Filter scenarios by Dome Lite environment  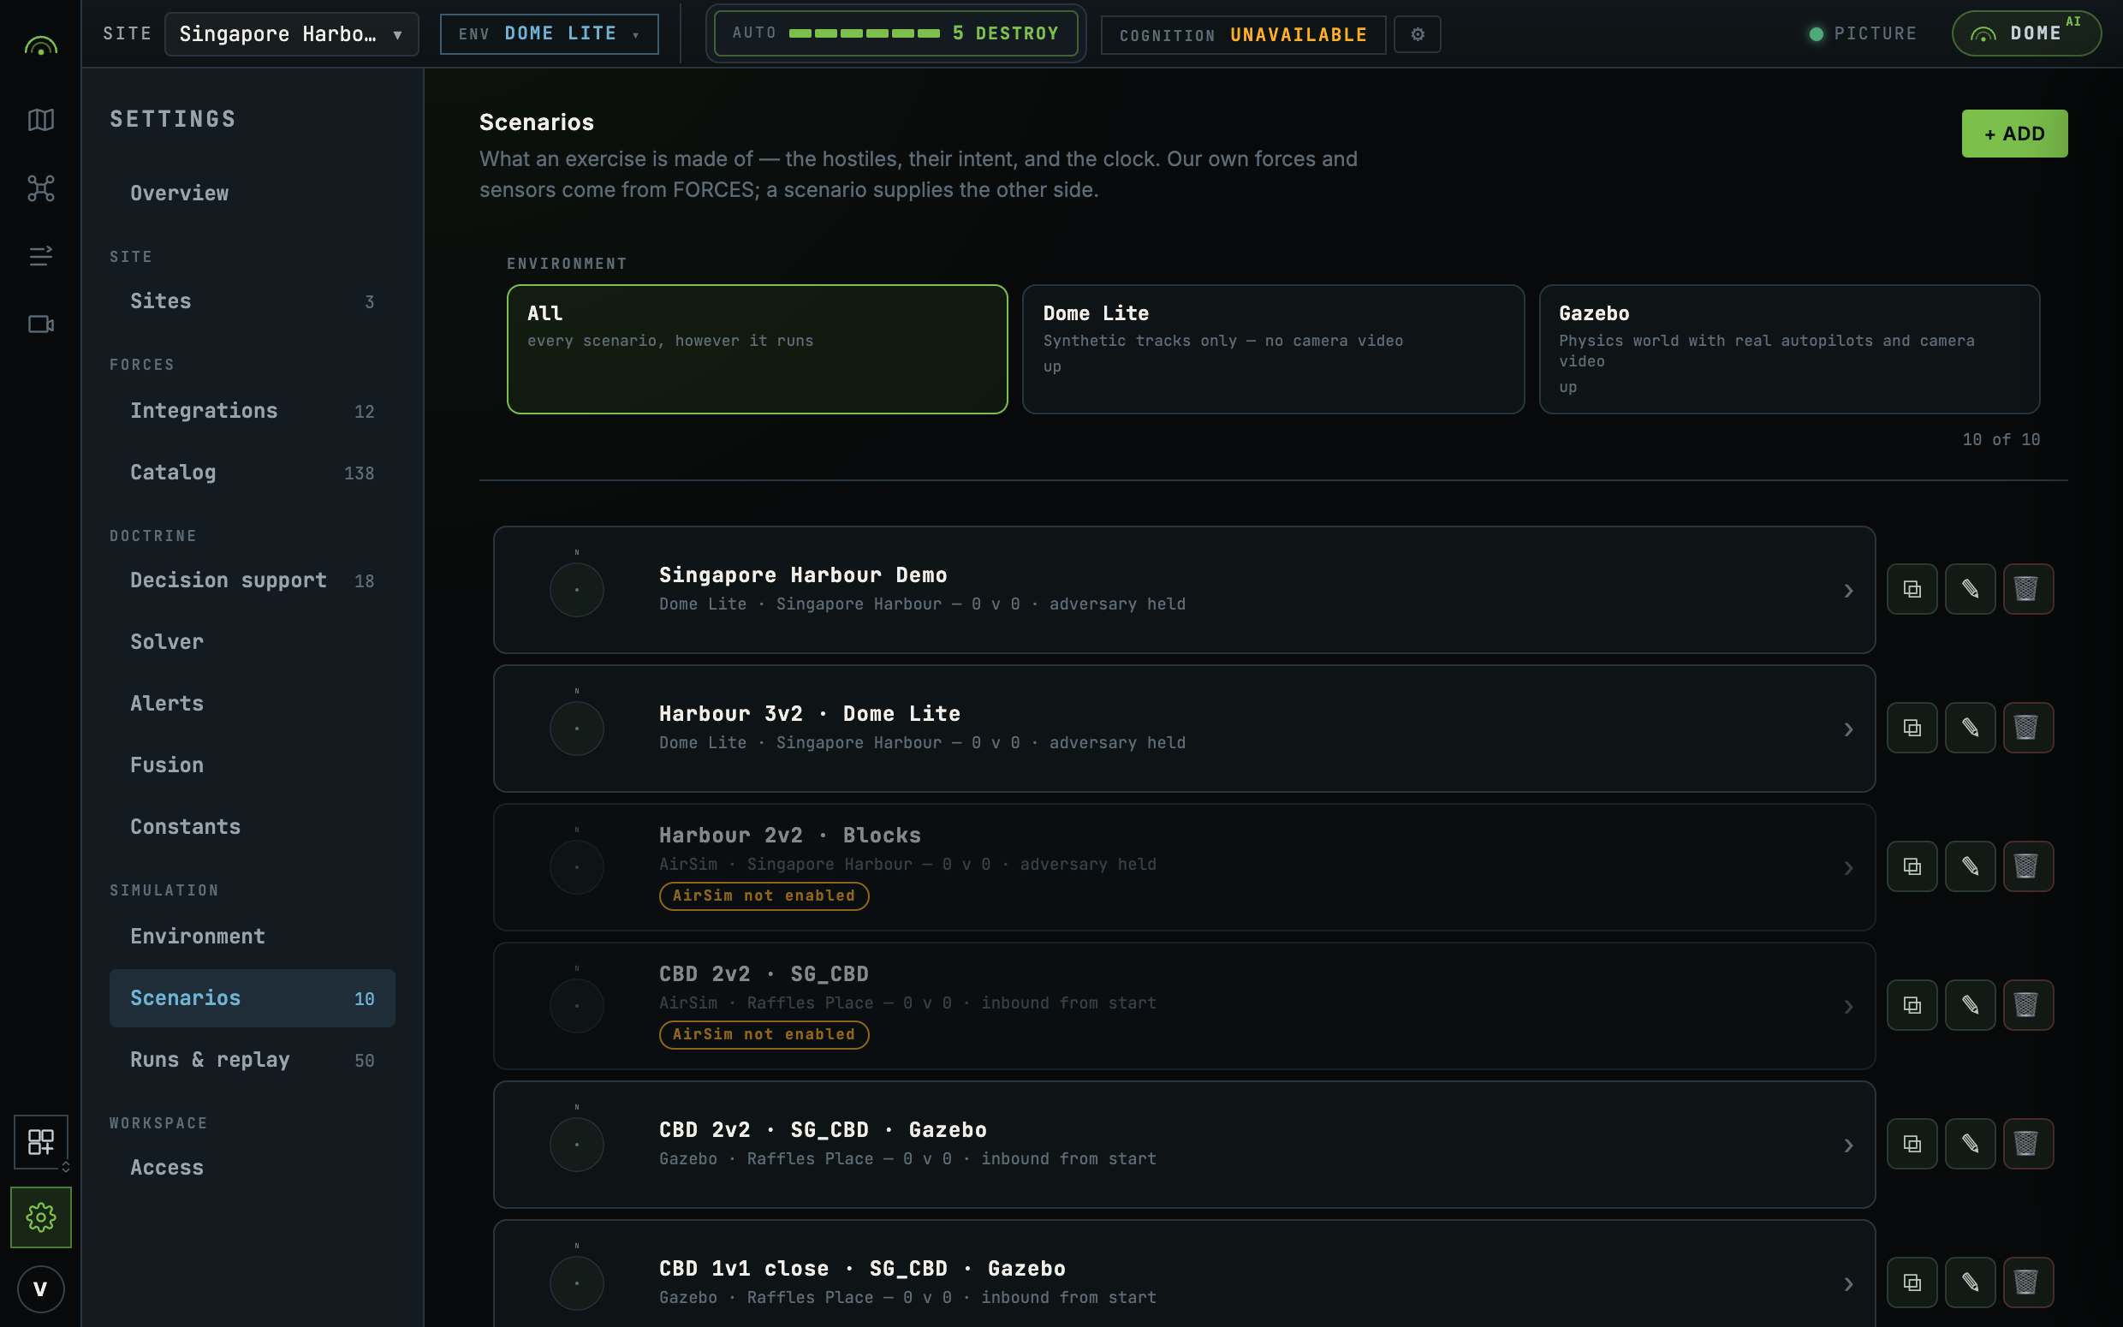[1273, 348]
